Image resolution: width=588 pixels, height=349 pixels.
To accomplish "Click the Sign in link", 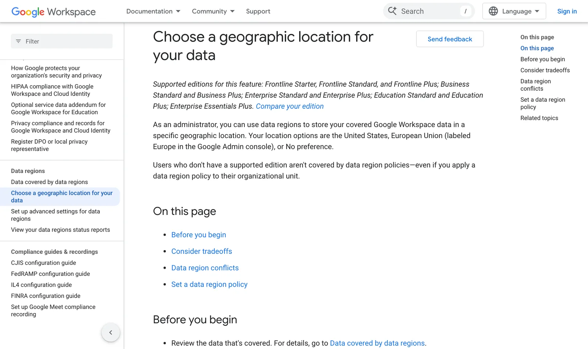I will point(567,11).
